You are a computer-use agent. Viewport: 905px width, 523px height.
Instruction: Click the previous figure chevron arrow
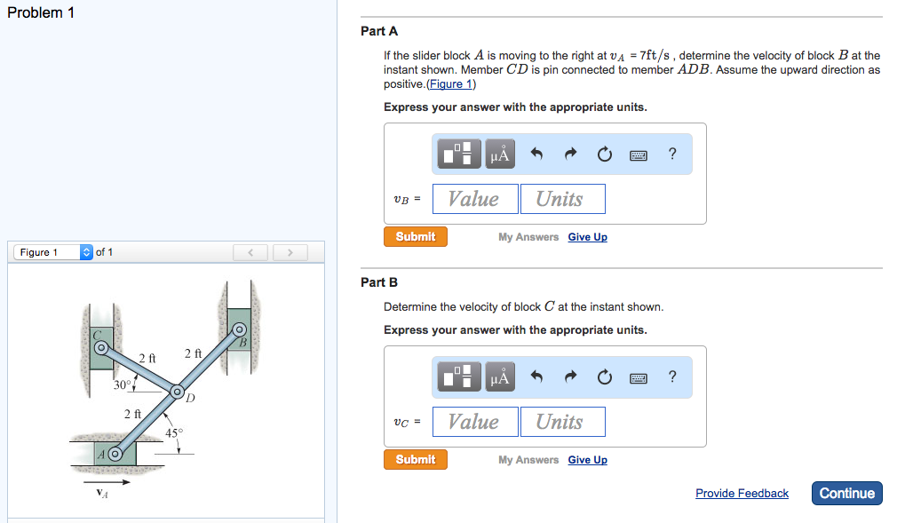click(250, 252)
